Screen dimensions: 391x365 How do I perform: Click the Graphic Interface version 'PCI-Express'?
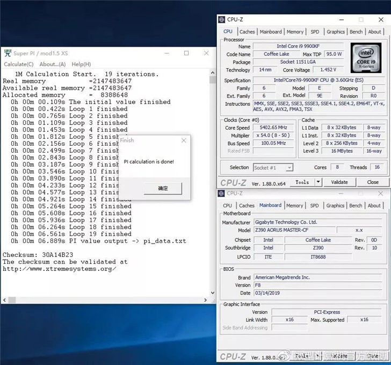[x=327, y=312]
